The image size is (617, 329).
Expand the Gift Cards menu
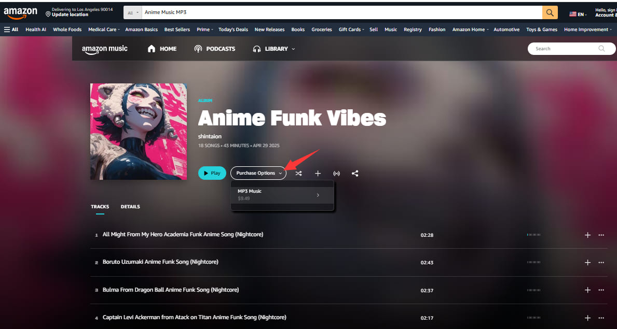[351, 30]
